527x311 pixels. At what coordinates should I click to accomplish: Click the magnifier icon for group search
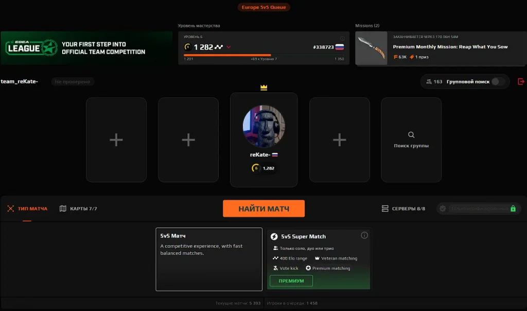(x=411, y=135)
